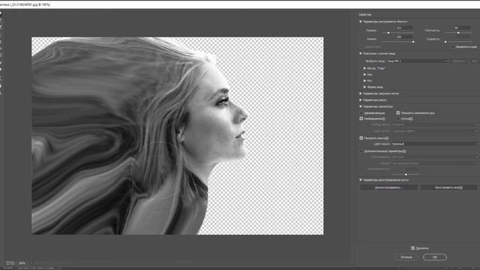Click the Pressure value field
Screen dimensions: 480x270
404,37
